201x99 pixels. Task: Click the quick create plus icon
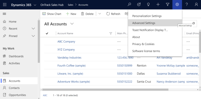158,5
